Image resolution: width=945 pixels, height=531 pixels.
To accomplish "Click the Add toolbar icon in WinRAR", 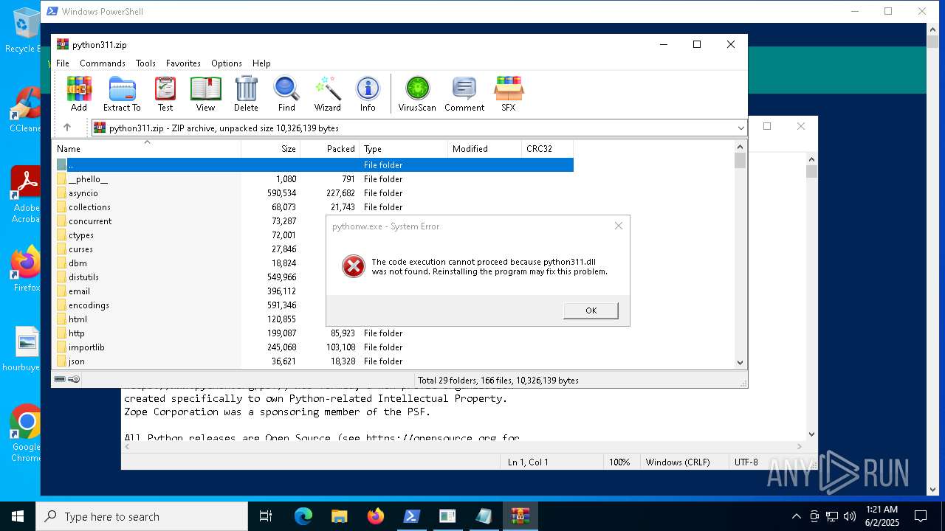I will coord(79,94).
